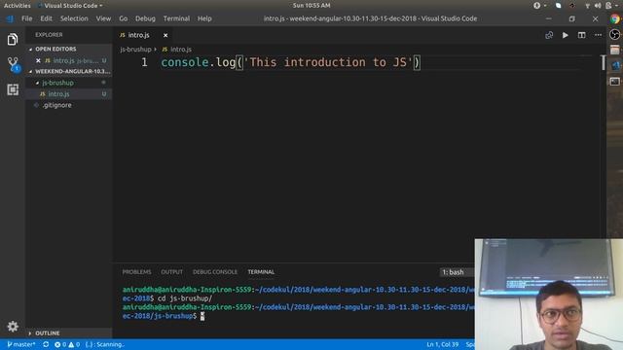Screen dimensions: 623x350
Task: Click the editor vertical scrollbar marker
Action: coord(604,62)
